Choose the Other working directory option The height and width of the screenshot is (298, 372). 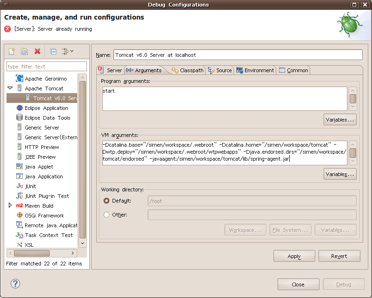[106, 215]
